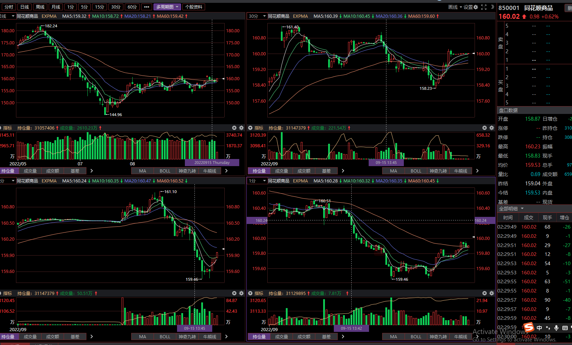This screenshot has width=572, height=345.
Task: Select the 60分 period button
Action: 132,7
